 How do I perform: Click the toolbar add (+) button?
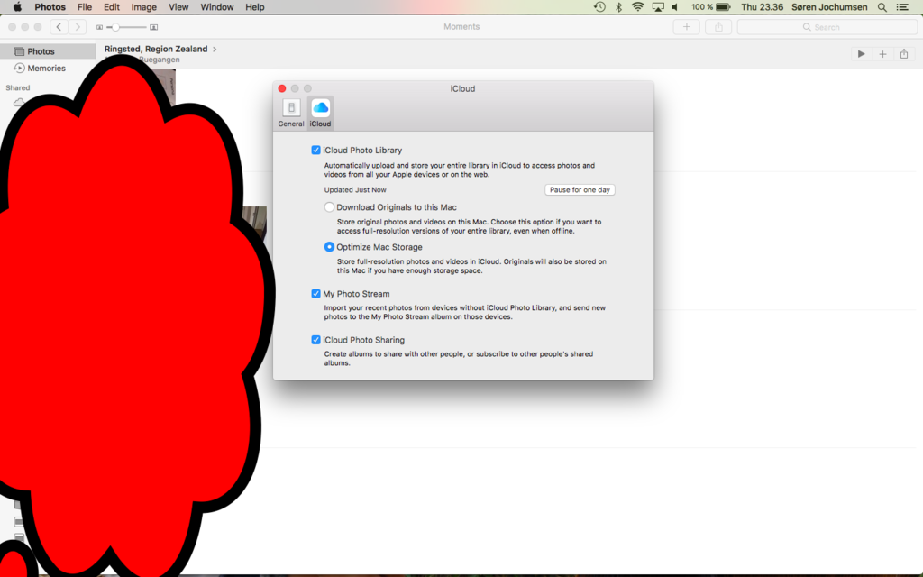click(x=686, y=26)
